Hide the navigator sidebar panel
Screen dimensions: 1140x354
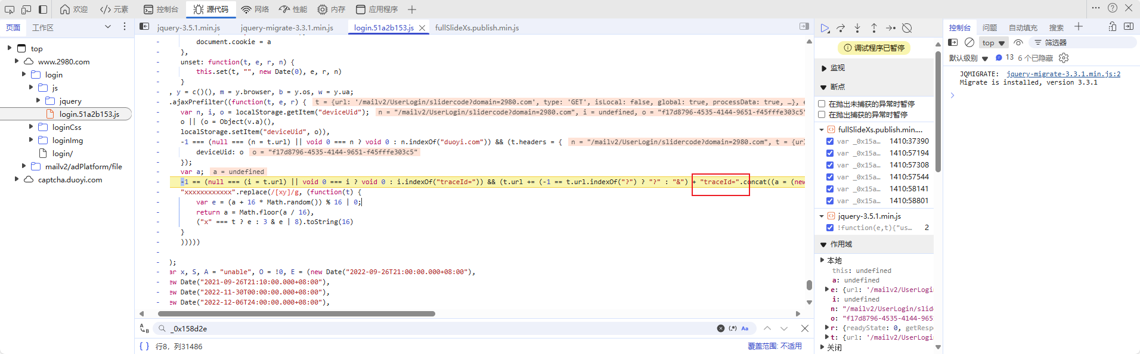pos(144,26)
